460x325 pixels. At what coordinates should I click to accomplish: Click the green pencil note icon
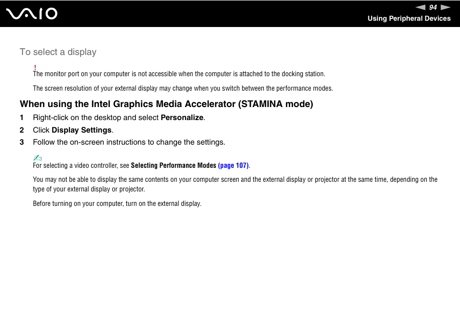pyautogui.click(x=38, y=158)
